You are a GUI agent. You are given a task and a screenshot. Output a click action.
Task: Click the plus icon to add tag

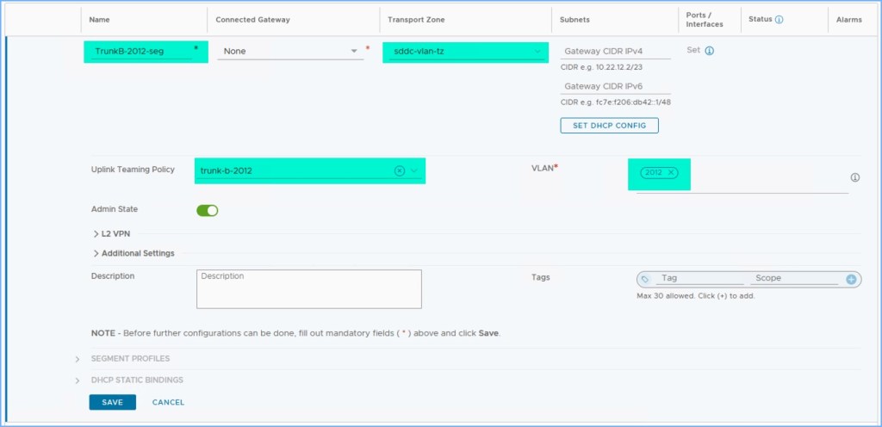click(851, 279)
